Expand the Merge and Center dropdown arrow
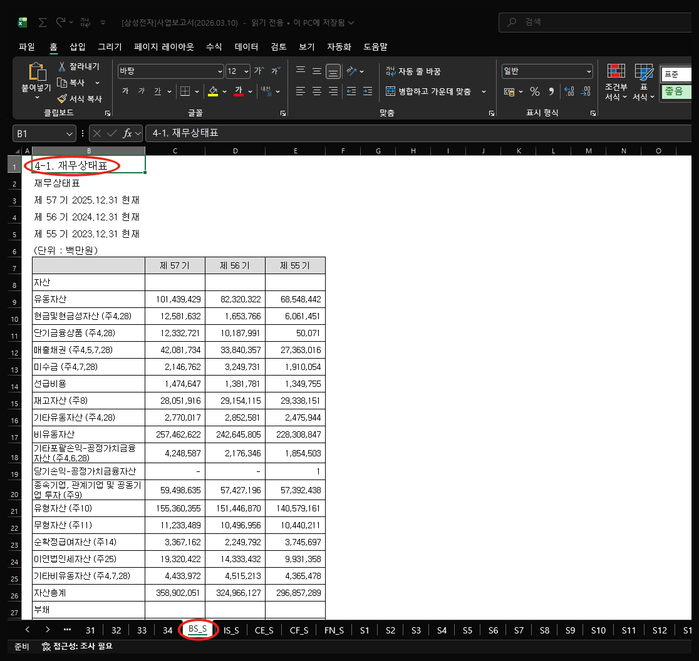 [x=484, y=92]
